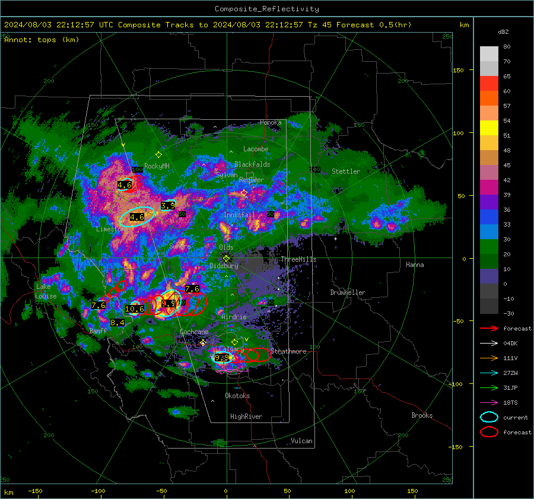Pick the orange 60 dBZ color swatch

[x=489, y=98]
